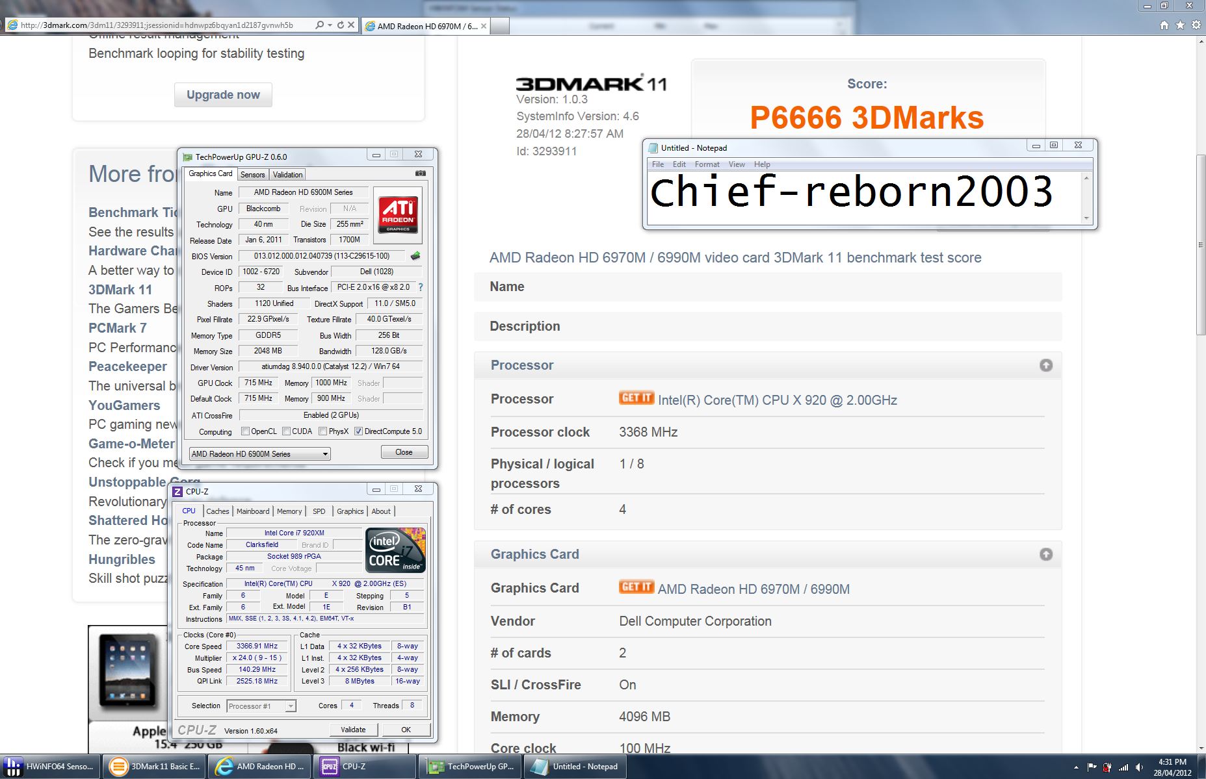Click the iPad advertisement thumbnail
Image resolution: width=1206 pixels, height=779 pixels.
pos(127,672)
